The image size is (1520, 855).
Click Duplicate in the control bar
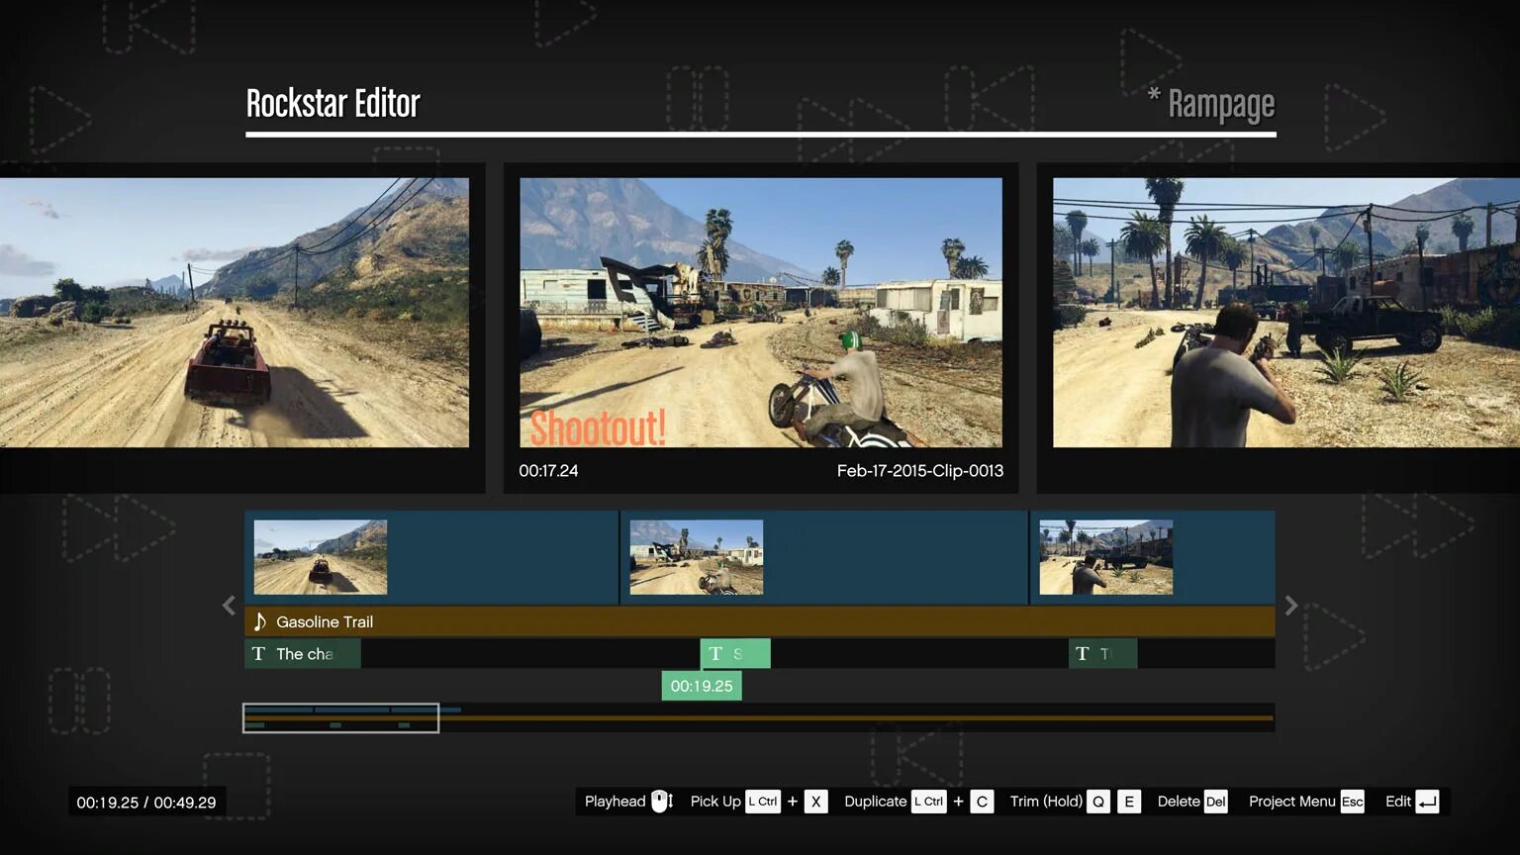click(875, 802)
